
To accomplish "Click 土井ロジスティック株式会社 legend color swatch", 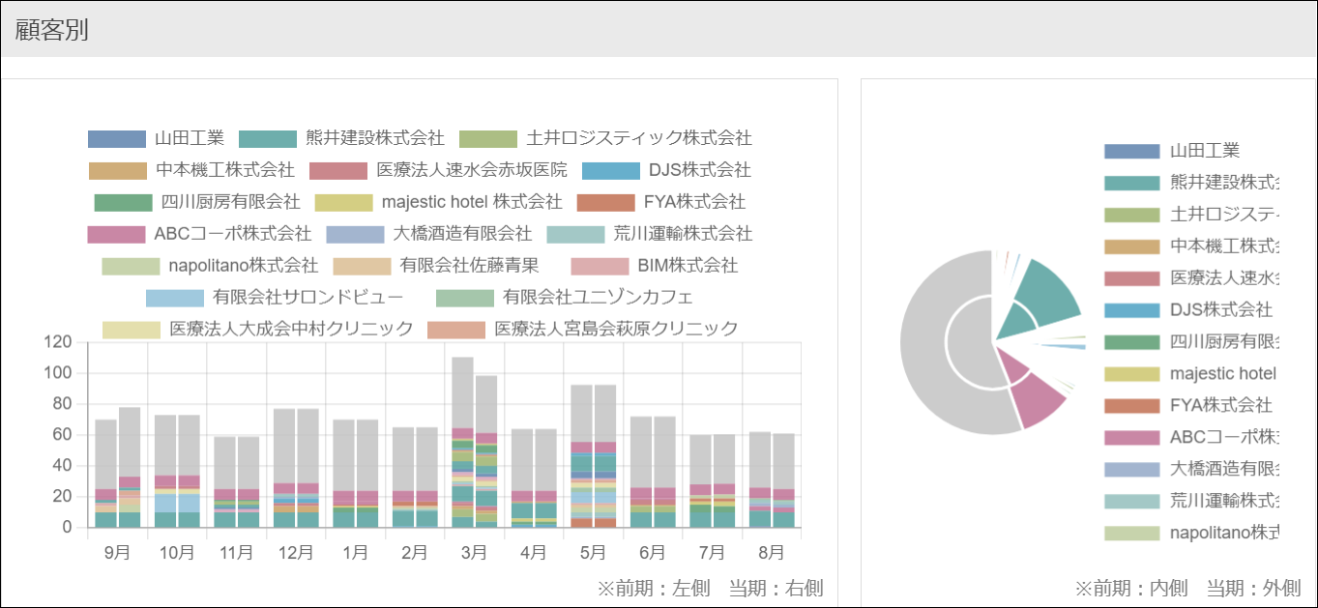I will coord(487,138).
